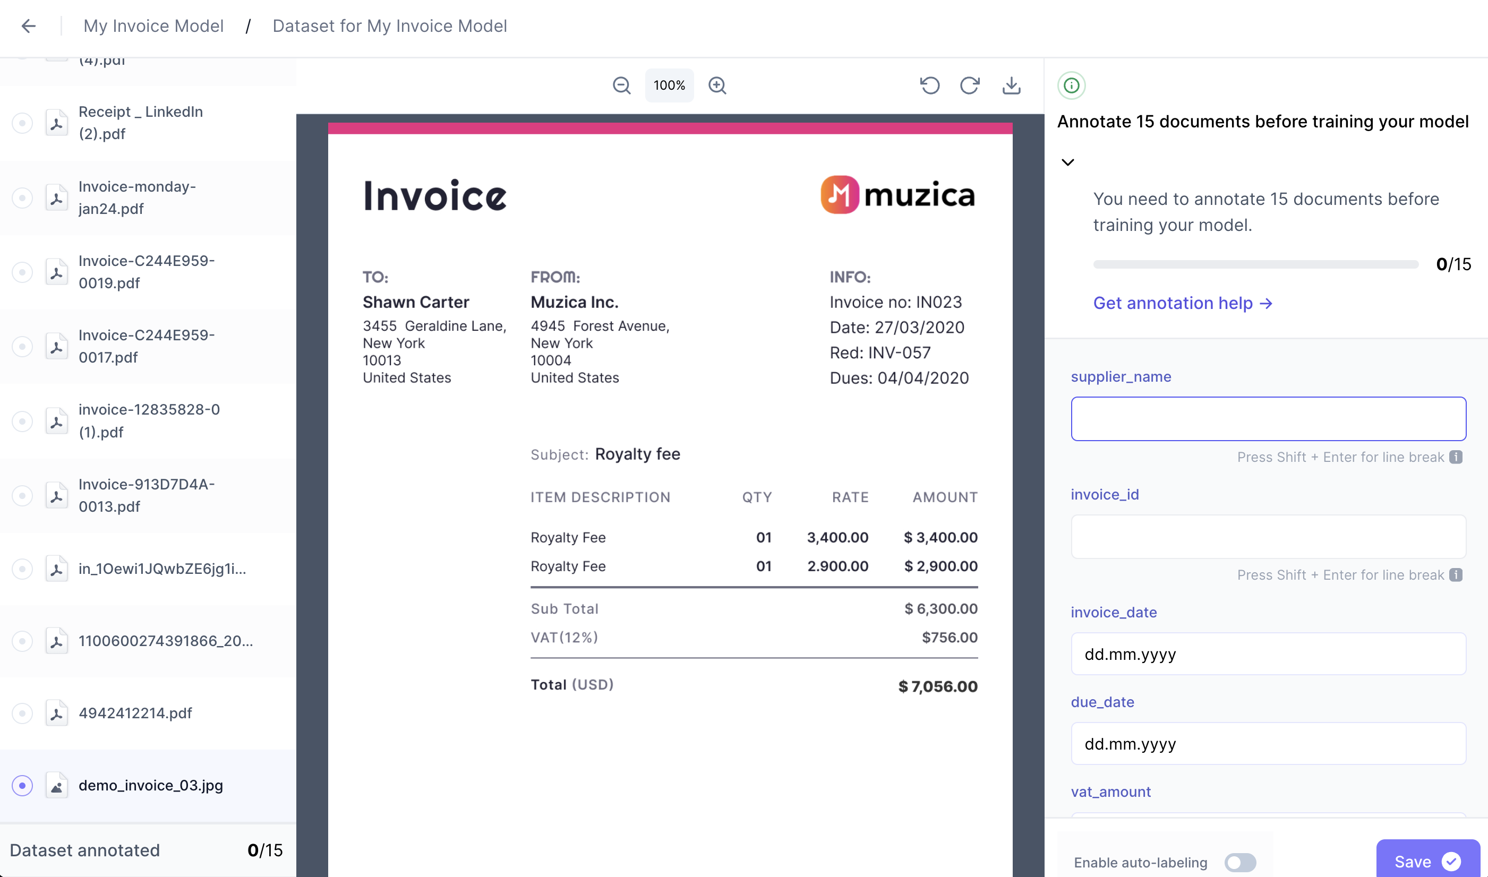Download the current document
Viewport: 1488px width, 877px height.
(x=1012, y=85)
